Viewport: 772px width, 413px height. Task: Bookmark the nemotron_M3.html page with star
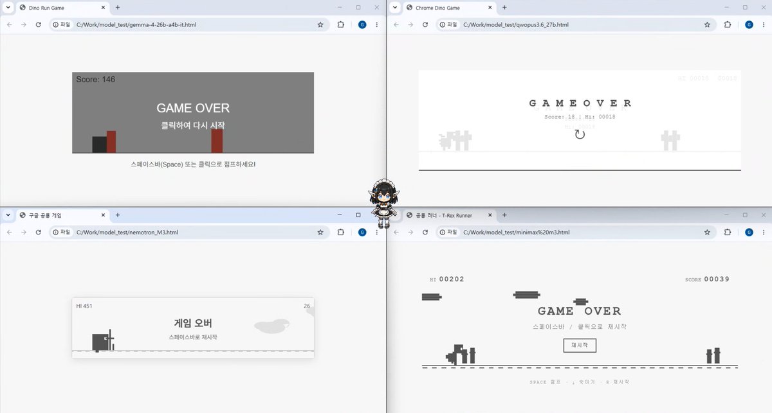coord(320,232)
